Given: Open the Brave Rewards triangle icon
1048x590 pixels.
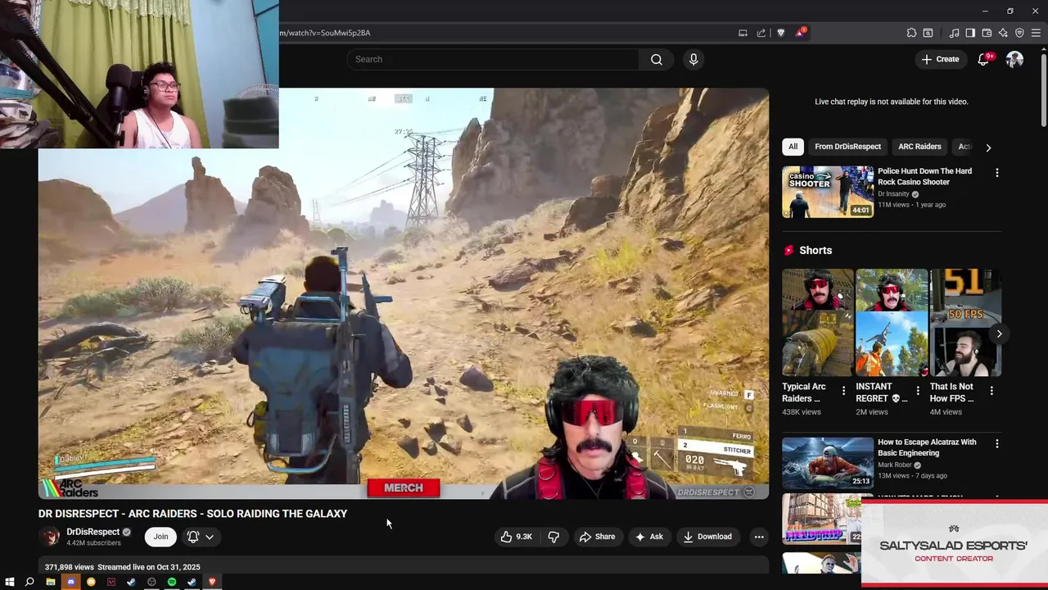Looking at the screenshot, I should (800, 33).
